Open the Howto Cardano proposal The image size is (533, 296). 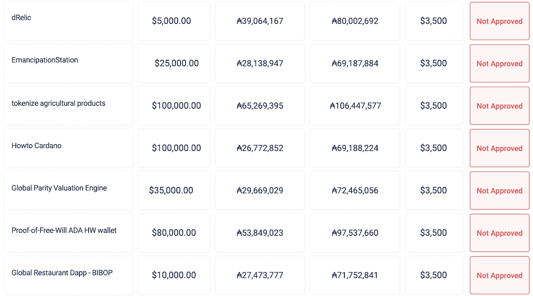click(x=36, y=145)
